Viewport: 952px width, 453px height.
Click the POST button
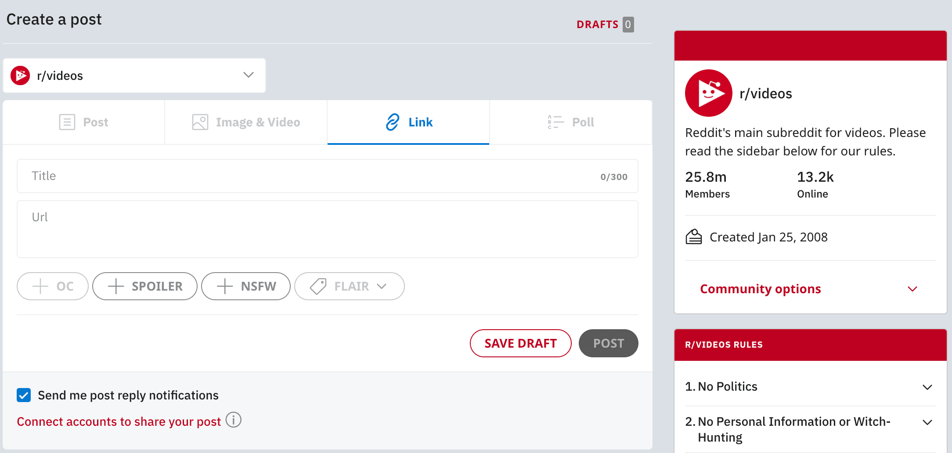coord(609,343)
